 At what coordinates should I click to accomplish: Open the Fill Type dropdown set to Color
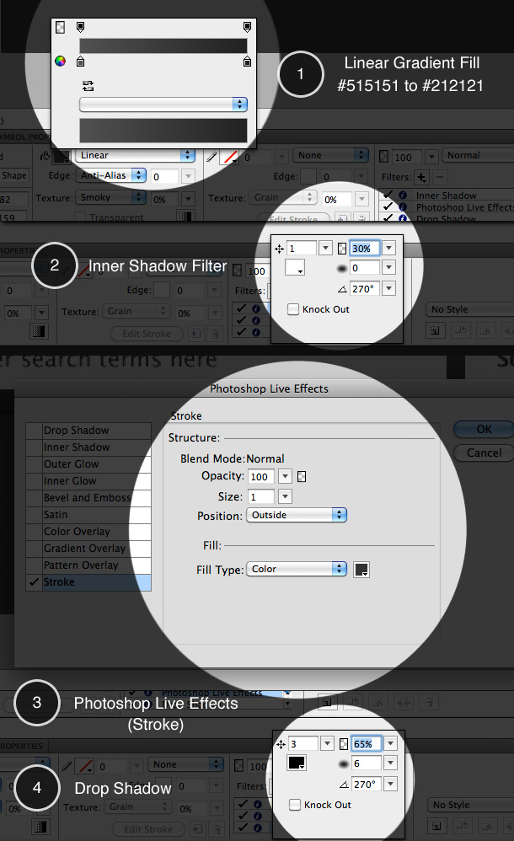click(296, 569)
